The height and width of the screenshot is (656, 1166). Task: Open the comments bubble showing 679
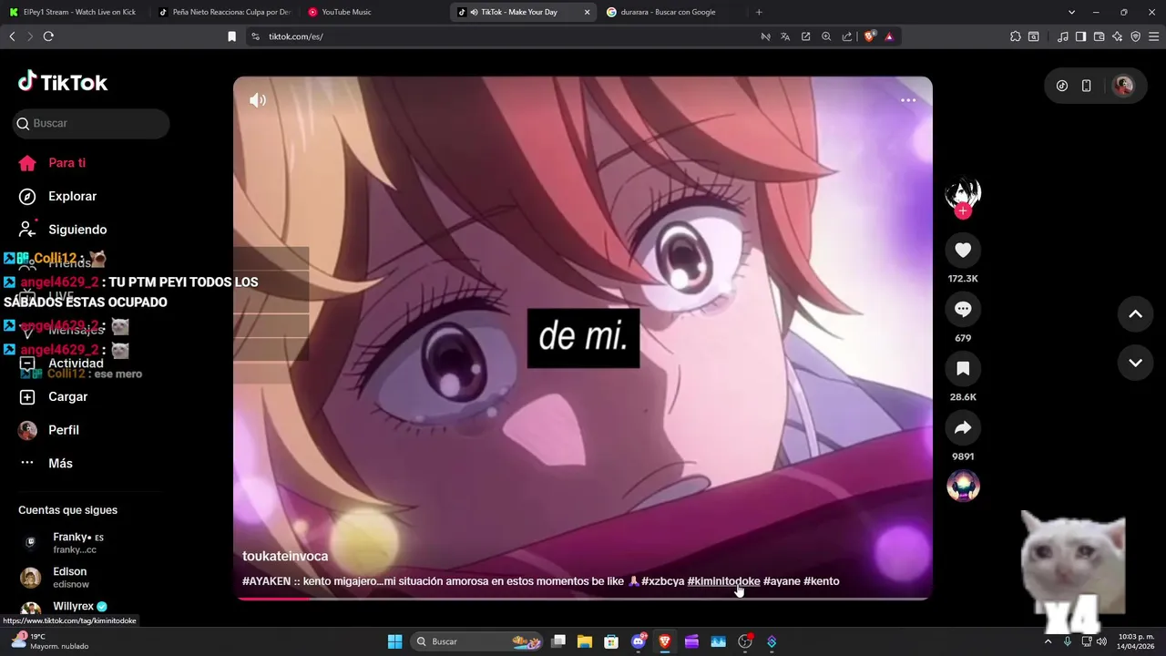tap(963, 309)
